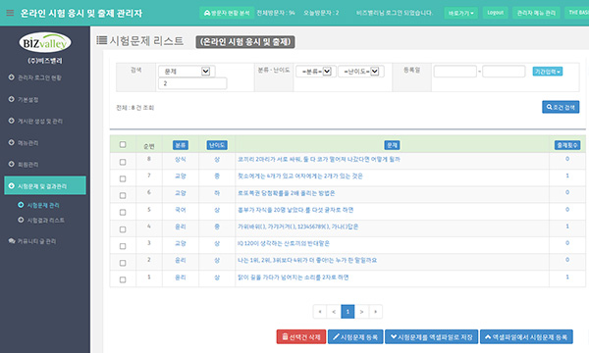The image size is (589, 353).
Task: Sort by the 문제 column header
Action: pyautogui.click(x=392, y=145)
